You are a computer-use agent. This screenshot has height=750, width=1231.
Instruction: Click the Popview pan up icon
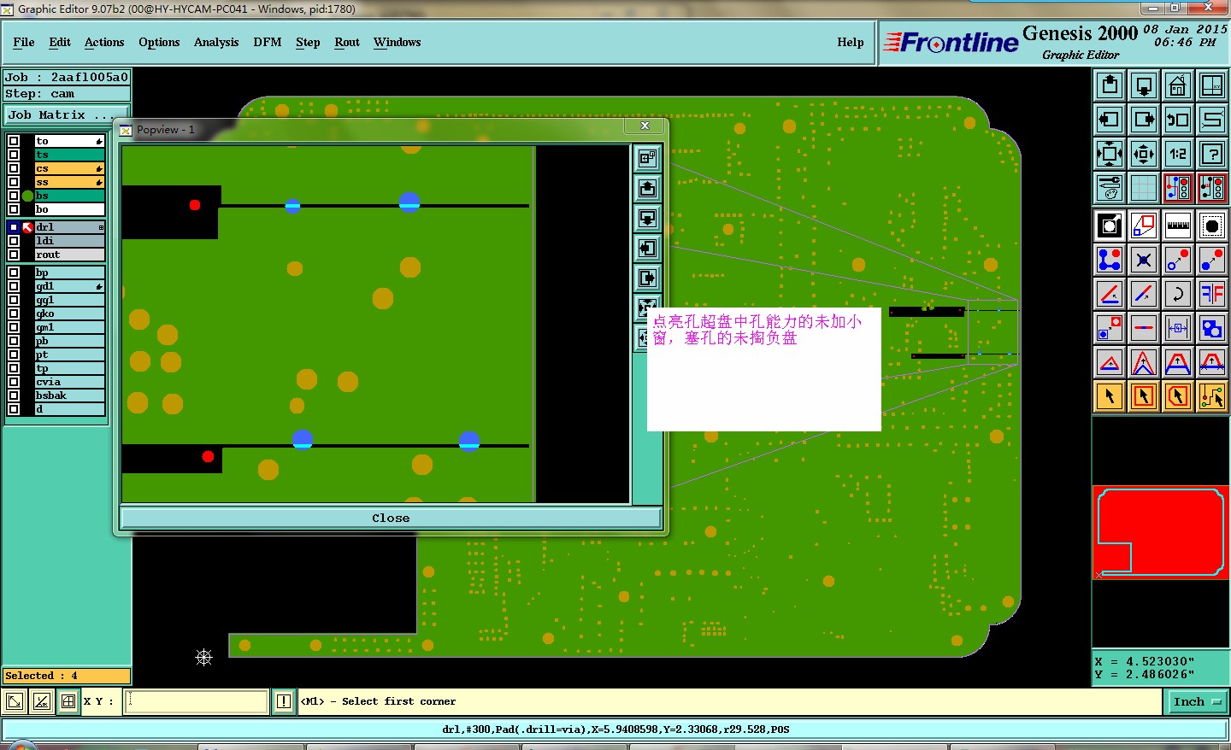648,188
